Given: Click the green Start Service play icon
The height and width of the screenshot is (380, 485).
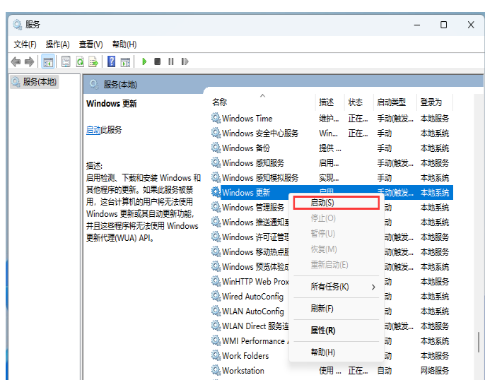Looking at the screenshot, I should (x=144, y=61).
